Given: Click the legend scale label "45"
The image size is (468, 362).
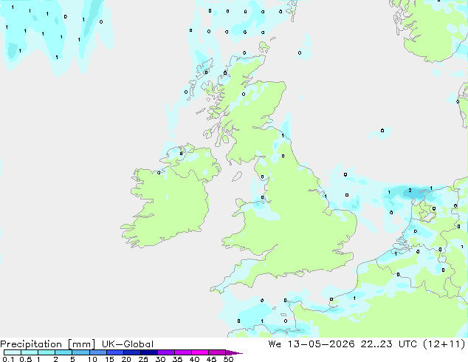Looking at the screenshot, I should click(211, 359).
